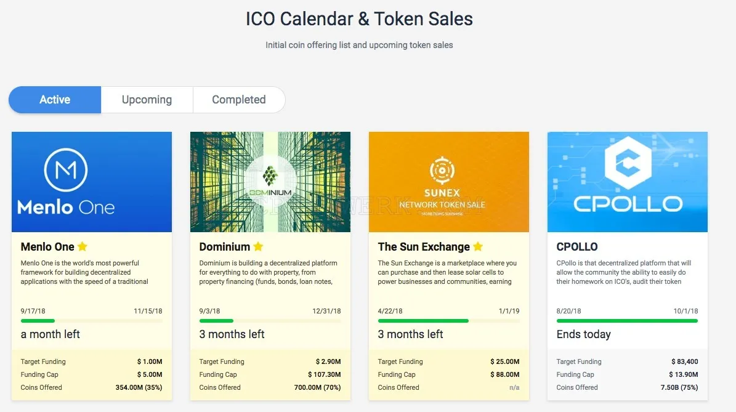Open the Completed tab
This screenshot has height=412, width=736.
coord(239,100)
